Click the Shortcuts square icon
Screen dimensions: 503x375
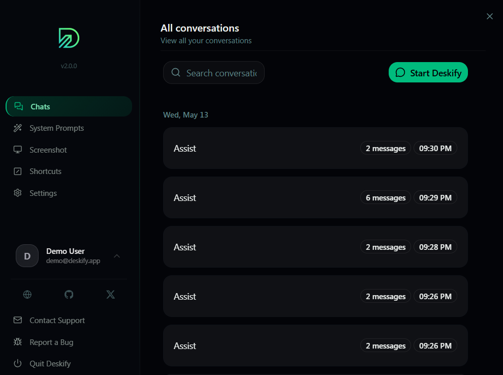tap(18, 171)
